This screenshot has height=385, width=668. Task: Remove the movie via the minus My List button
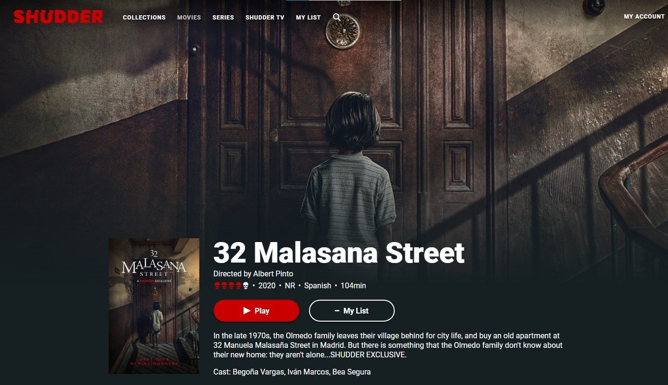coord(352,311)
